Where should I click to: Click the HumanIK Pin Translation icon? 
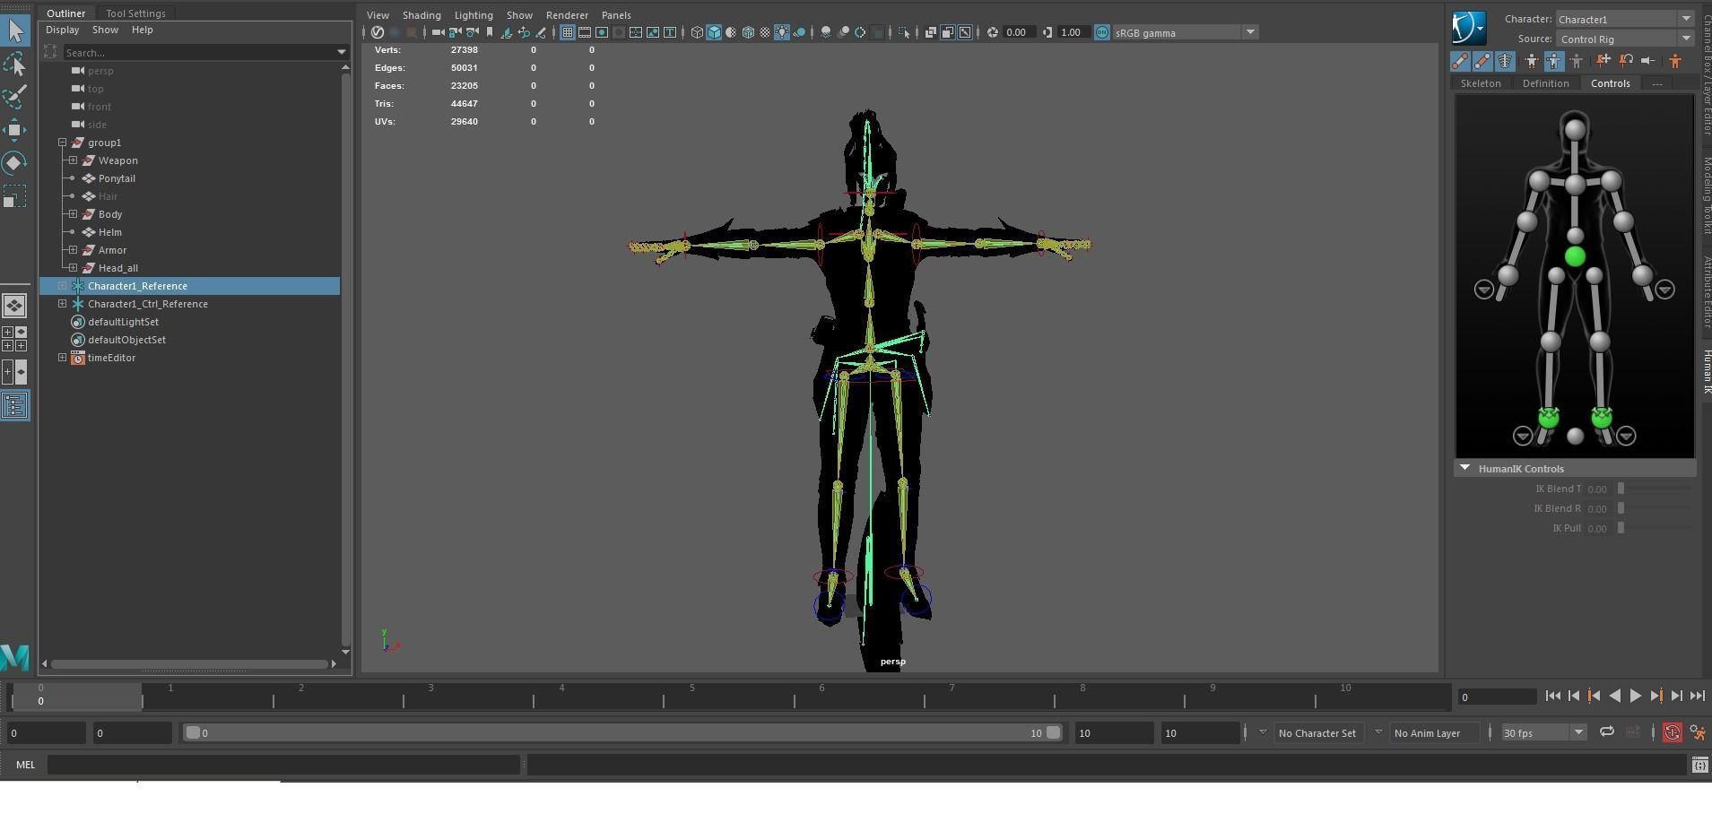point(1603,61)
